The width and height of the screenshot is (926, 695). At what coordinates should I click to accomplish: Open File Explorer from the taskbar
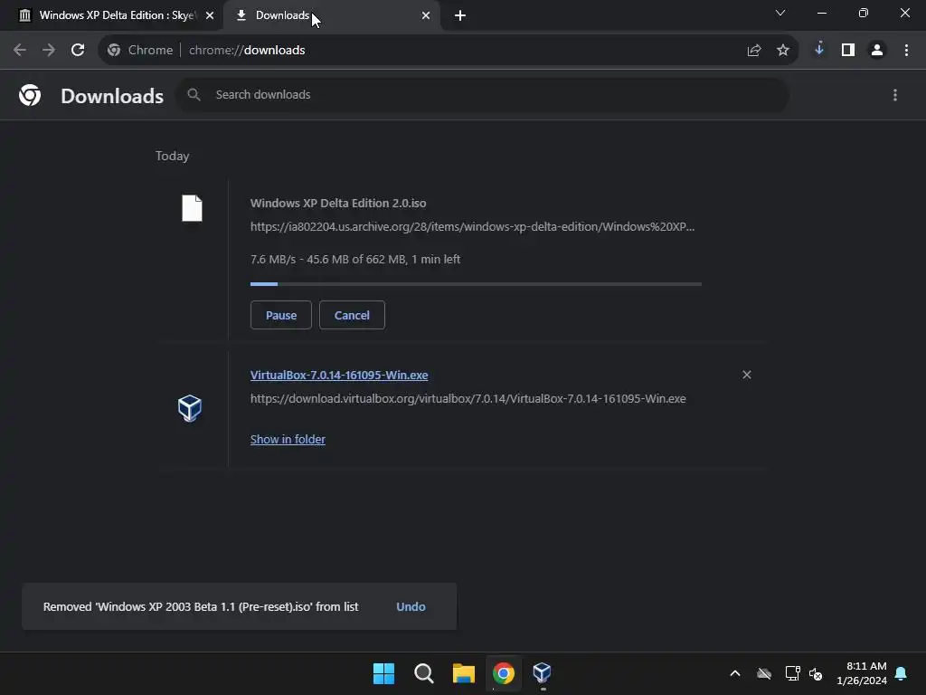pos(464,673)
